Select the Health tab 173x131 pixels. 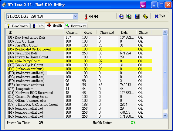(55, 26)
